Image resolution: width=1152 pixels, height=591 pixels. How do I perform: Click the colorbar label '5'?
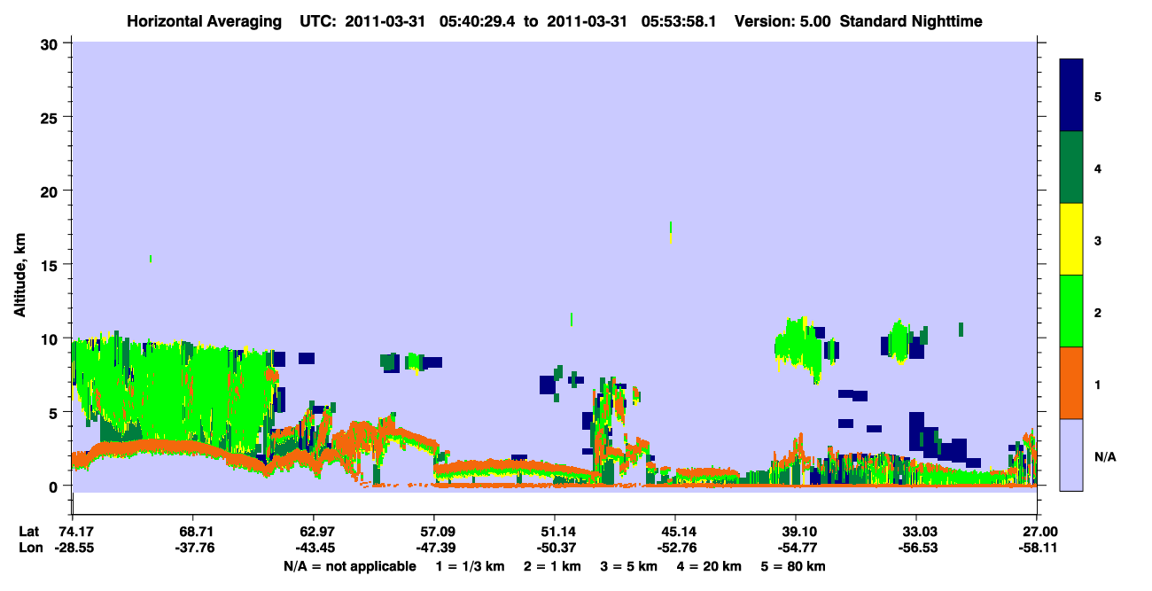1098,97
